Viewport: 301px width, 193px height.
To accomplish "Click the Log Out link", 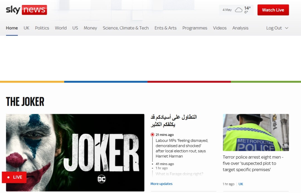I will (274, 28).
